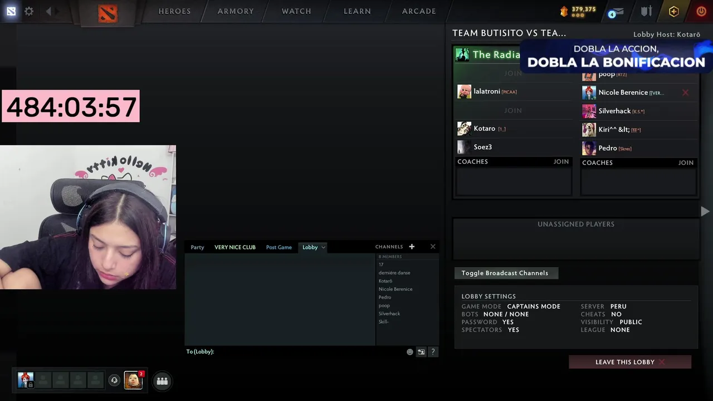Open the Dota 2 dashboard logo
Screen dimensions: 713x401
click(108, 12)
